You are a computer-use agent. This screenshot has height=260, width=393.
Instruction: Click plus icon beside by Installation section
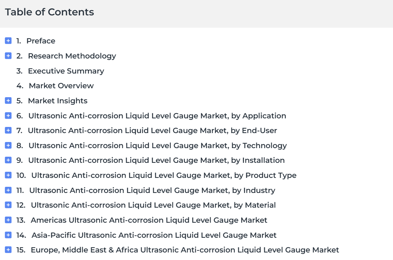point(8,160)
